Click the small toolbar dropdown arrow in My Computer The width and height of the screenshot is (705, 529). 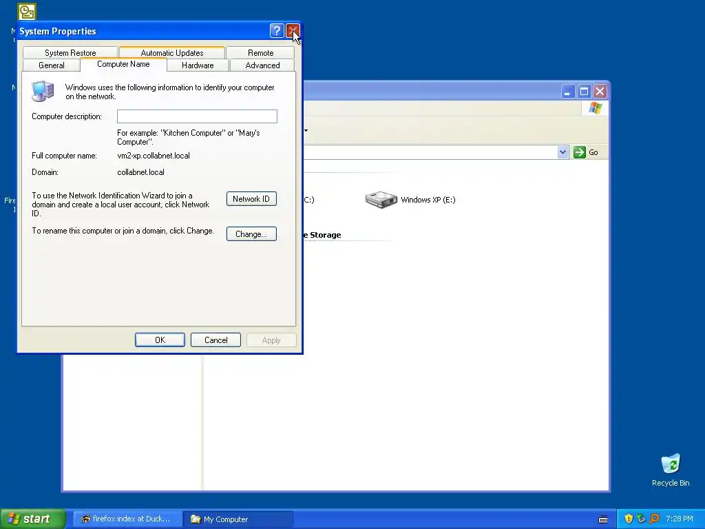(306, 130)
